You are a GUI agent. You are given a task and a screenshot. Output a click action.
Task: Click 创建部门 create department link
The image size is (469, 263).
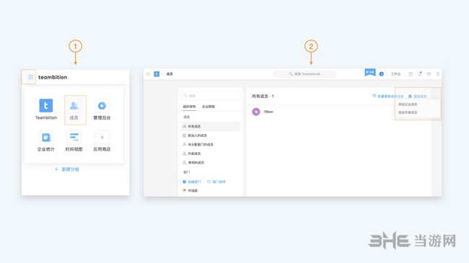[192, 182]
